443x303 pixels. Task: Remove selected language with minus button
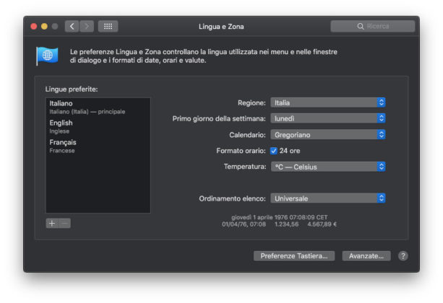[x=64, y=223]
